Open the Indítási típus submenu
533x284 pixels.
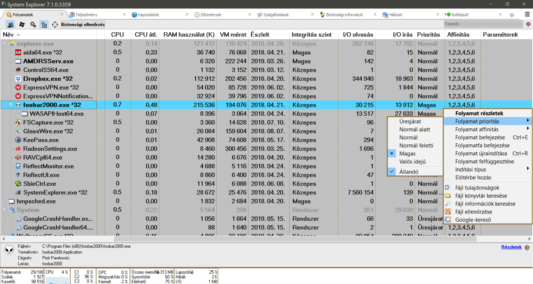488,169
